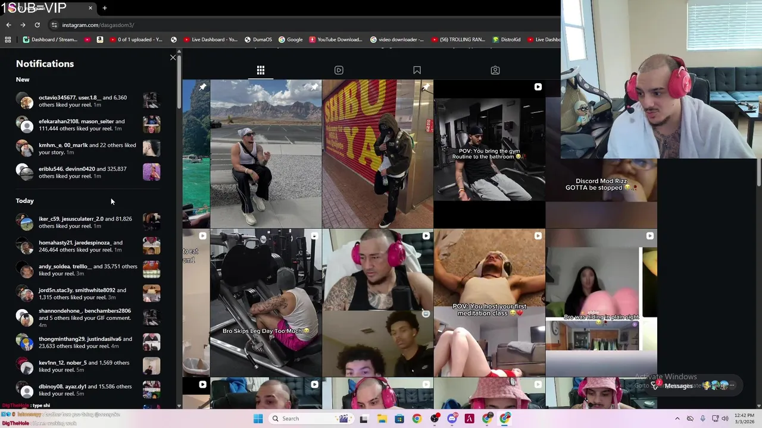
Task: Open 'Bro Skips Leg Day Too Much' reel
Action: [x=266, y=303]
